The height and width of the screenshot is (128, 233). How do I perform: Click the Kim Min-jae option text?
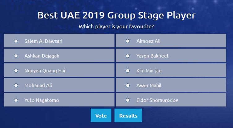[x=149, y=71]
